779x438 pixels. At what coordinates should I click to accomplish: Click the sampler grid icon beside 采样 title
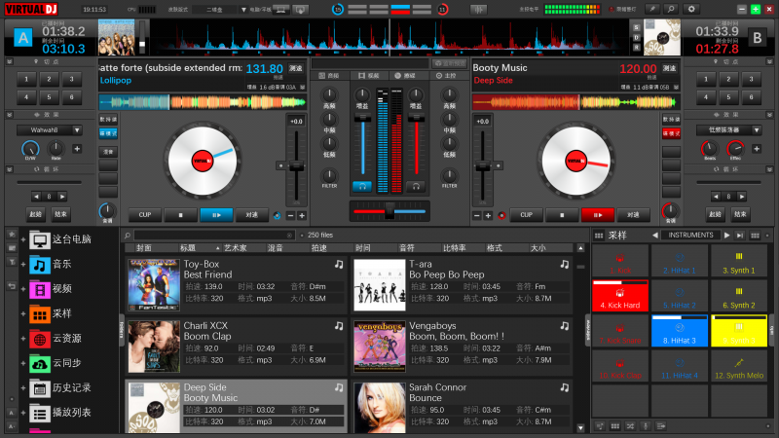[x=599, y=236]
